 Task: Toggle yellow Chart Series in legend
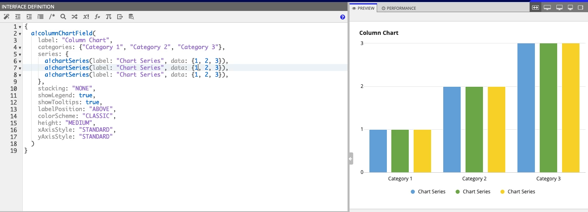[517, 192]
